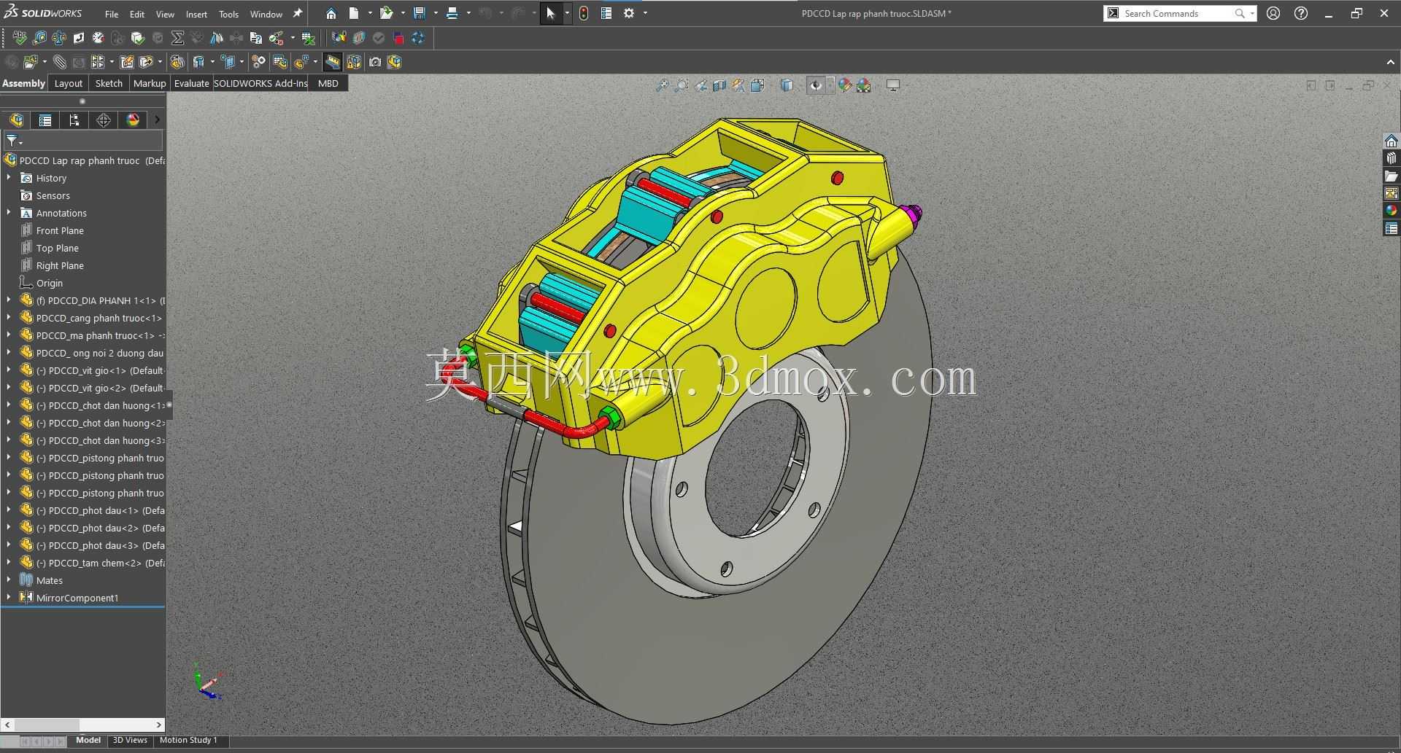This screenshot has width=1401, height=753.
Task: Open Save button dropdown arrow
Action: point(436,13)
